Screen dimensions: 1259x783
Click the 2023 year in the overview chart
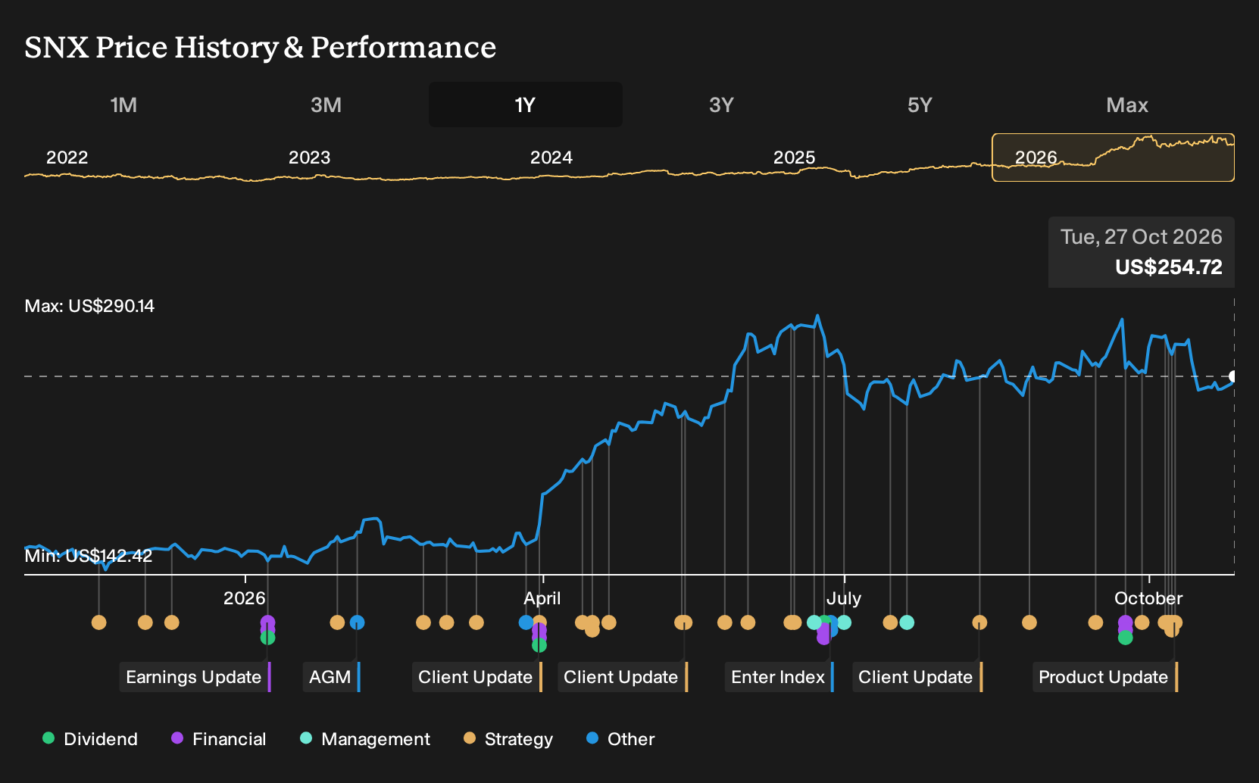coord(310,158)
